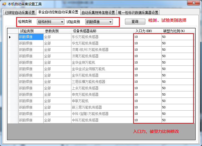Select the 三思纵横万能机传感器 cell
This screenshot has width=202, height=146.
click(x=102, y=82)
